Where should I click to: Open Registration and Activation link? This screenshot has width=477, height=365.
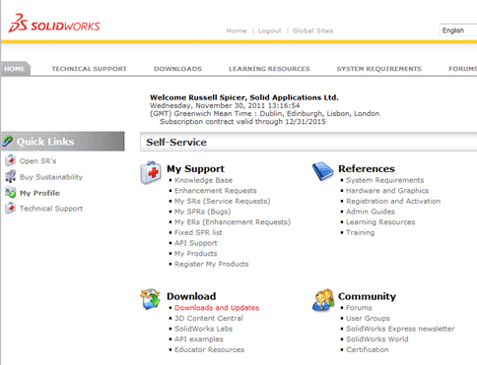click(393, 202)
